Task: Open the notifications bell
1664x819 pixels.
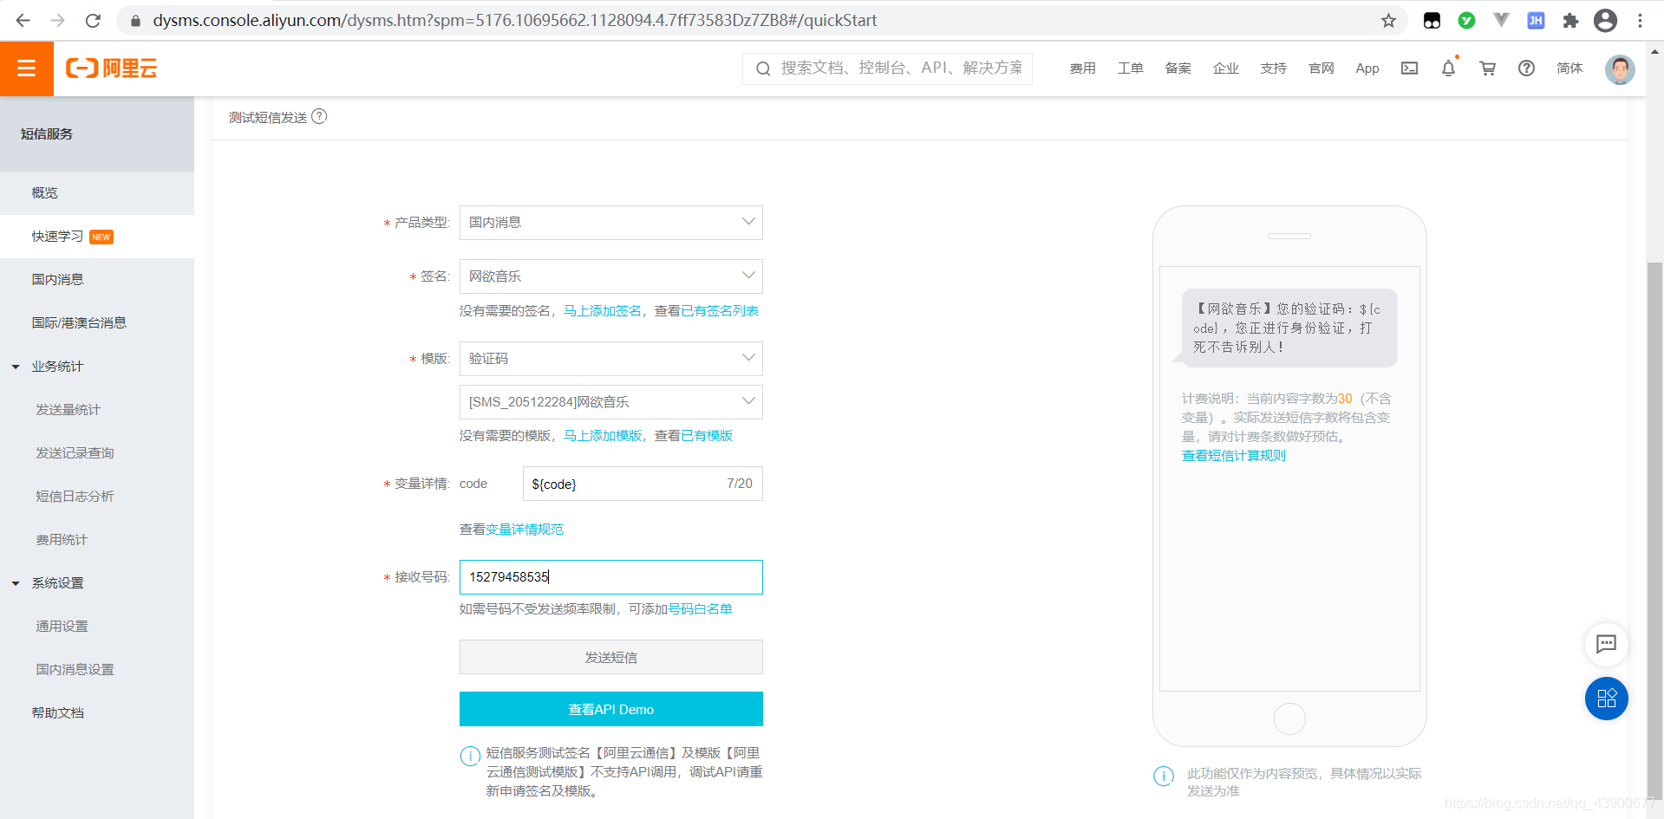Action: tap(1448, 68)
